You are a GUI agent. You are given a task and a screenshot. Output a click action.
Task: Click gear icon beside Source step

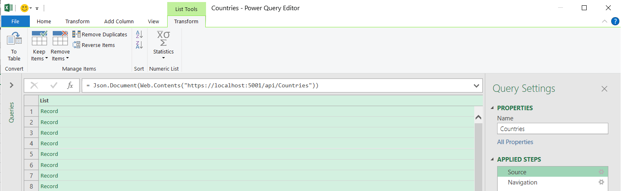pyautogui.click(x=601, y=172)
